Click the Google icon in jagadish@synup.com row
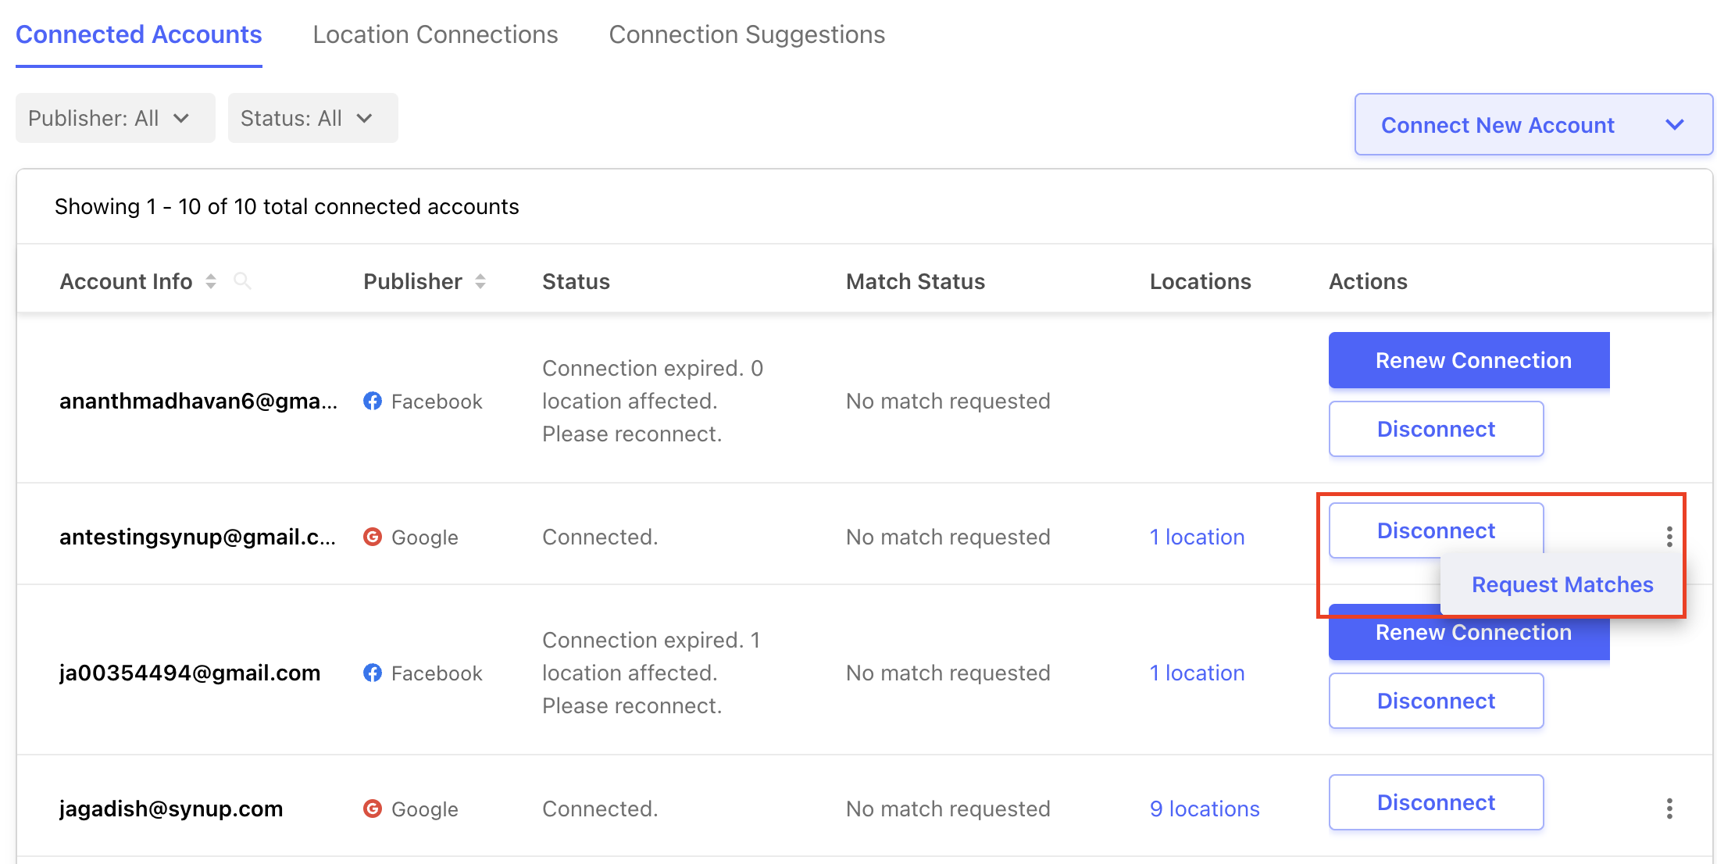Viewport: 1717px width, 864px height. pyautogui.click(x=373, y=809)
